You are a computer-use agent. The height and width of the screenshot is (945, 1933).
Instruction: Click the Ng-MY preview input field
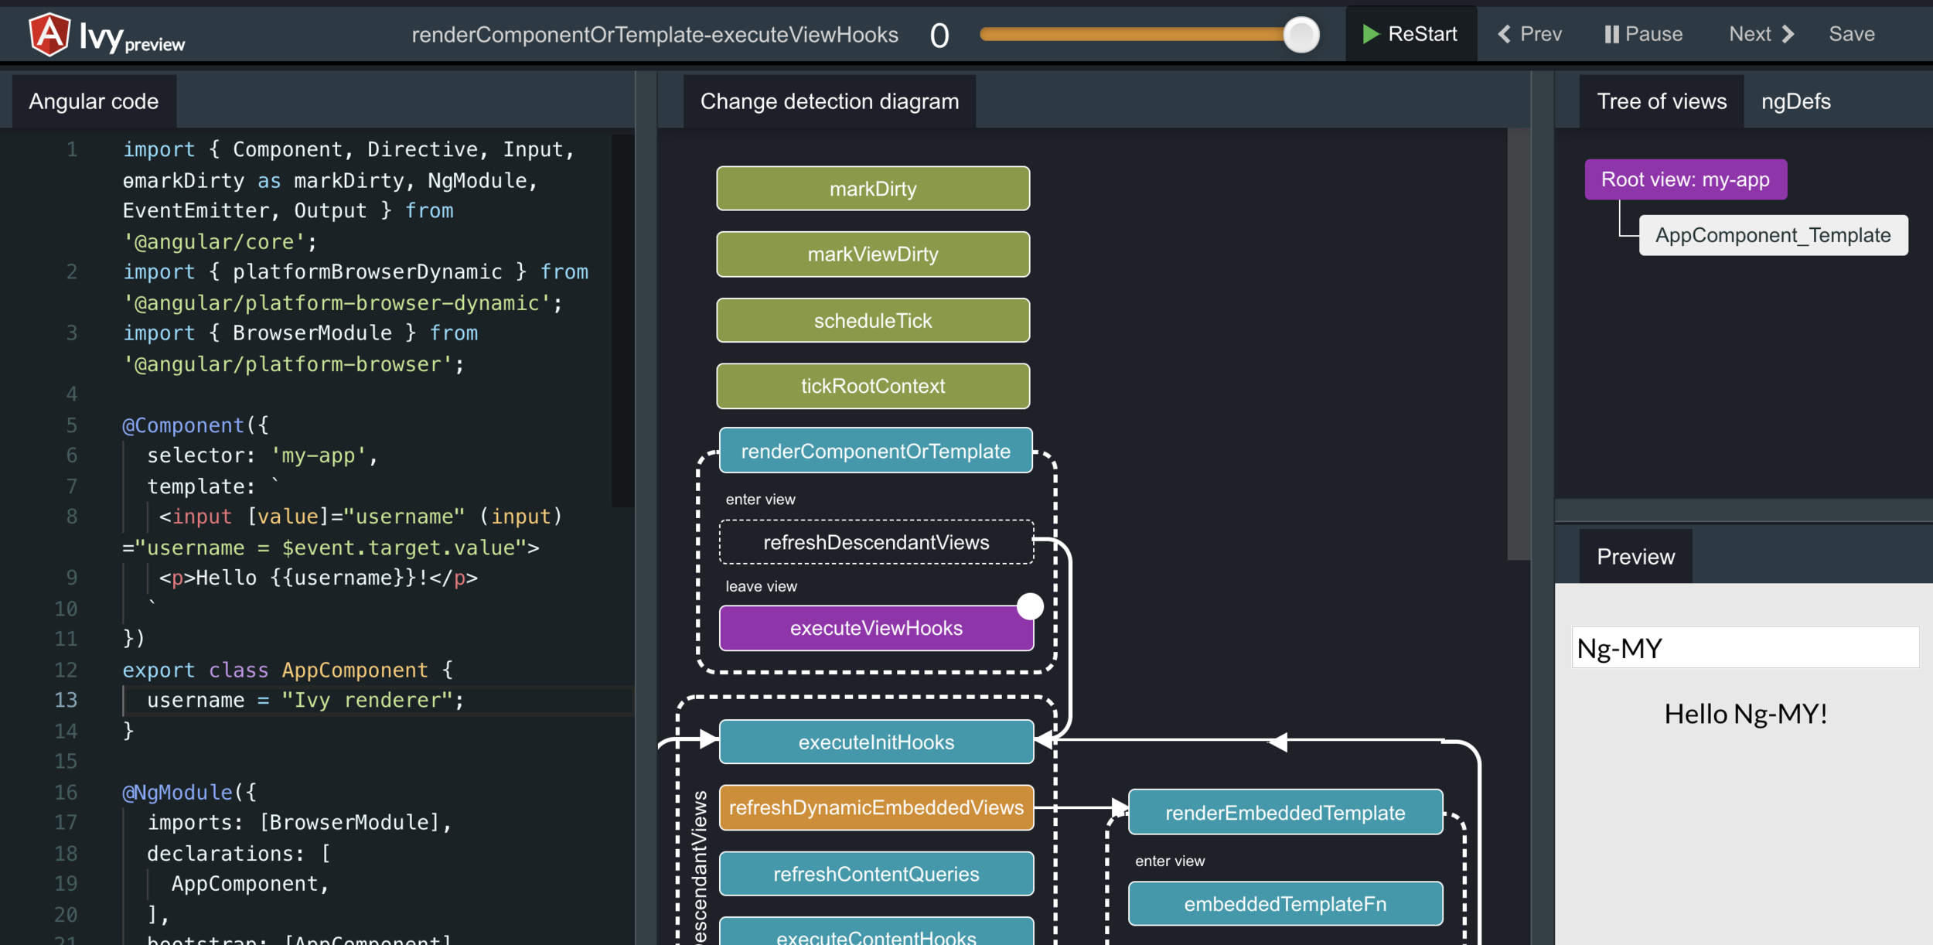1744,648
